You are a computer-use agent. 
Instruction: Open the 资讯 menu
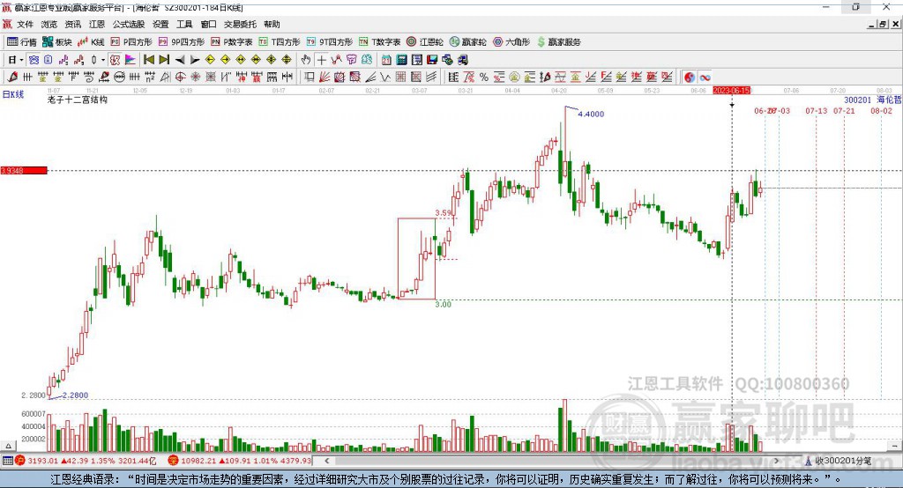pos(72,24)
